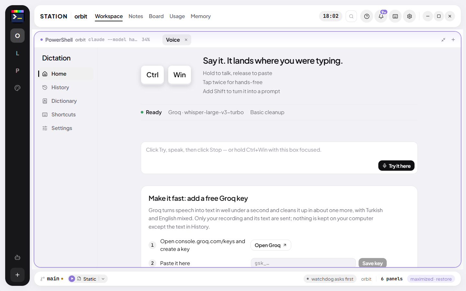The image size is (466, 291).
Task: Open the palette theme icon in left sidebar
Action: [x=17, y=88]
